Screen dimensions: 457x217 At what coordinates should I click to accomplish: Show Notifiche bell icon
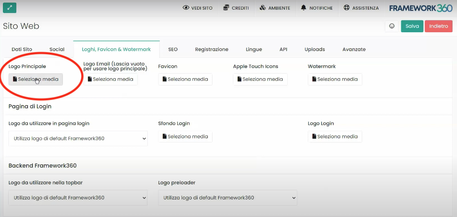click(304, 8)
